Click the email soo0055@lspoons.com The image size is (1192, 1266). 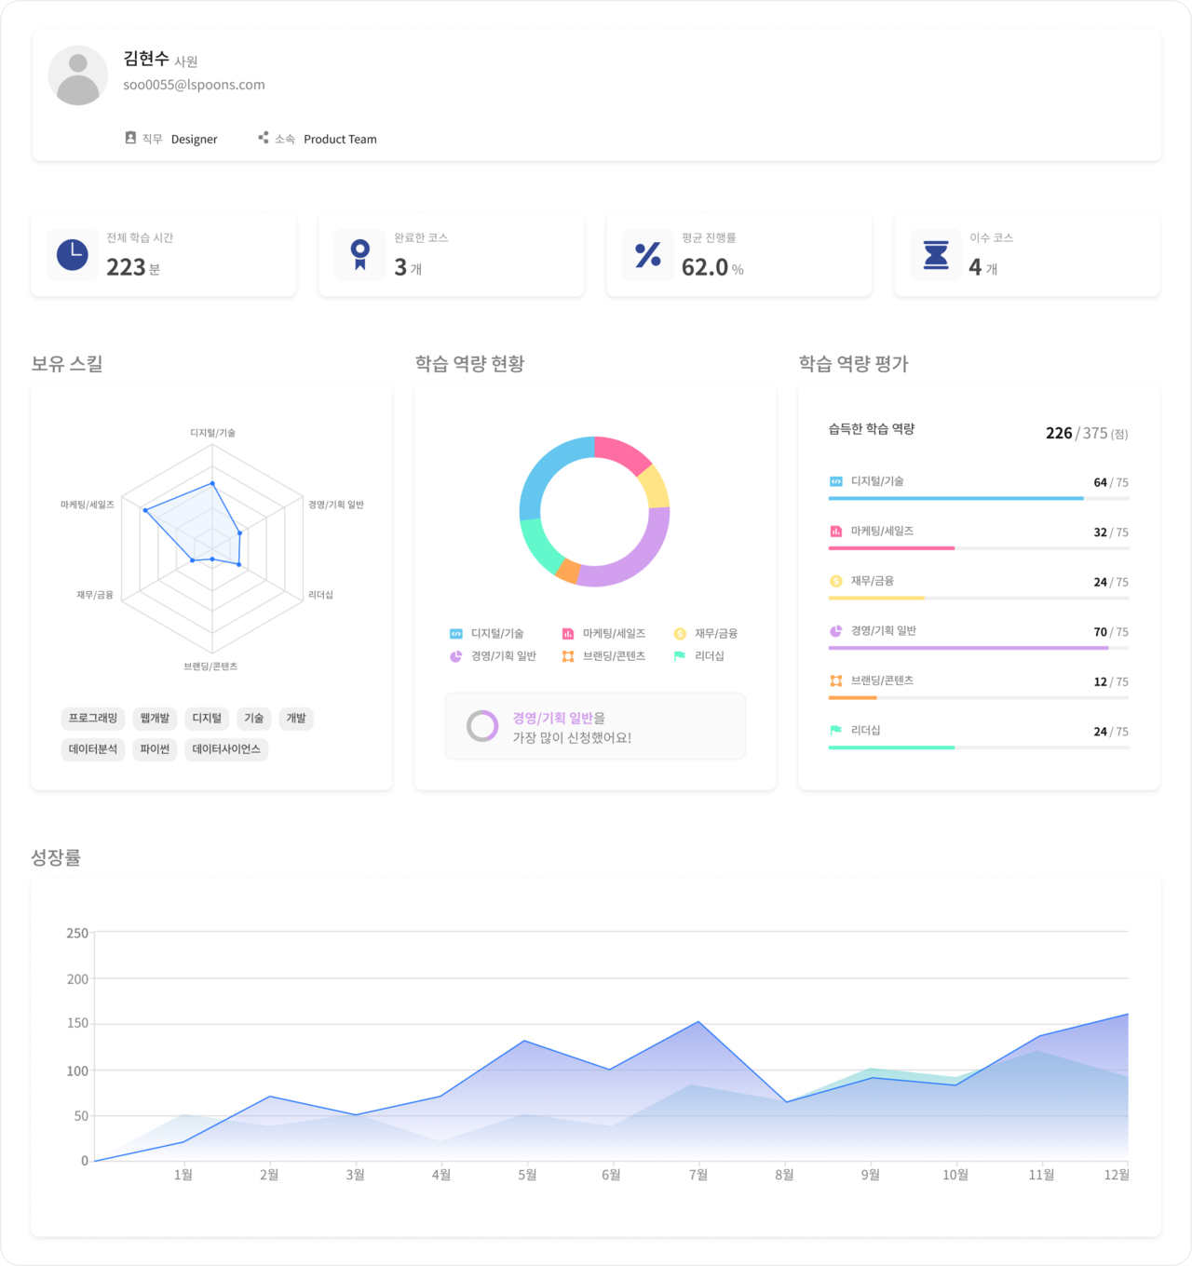click(x=194, y=85)
